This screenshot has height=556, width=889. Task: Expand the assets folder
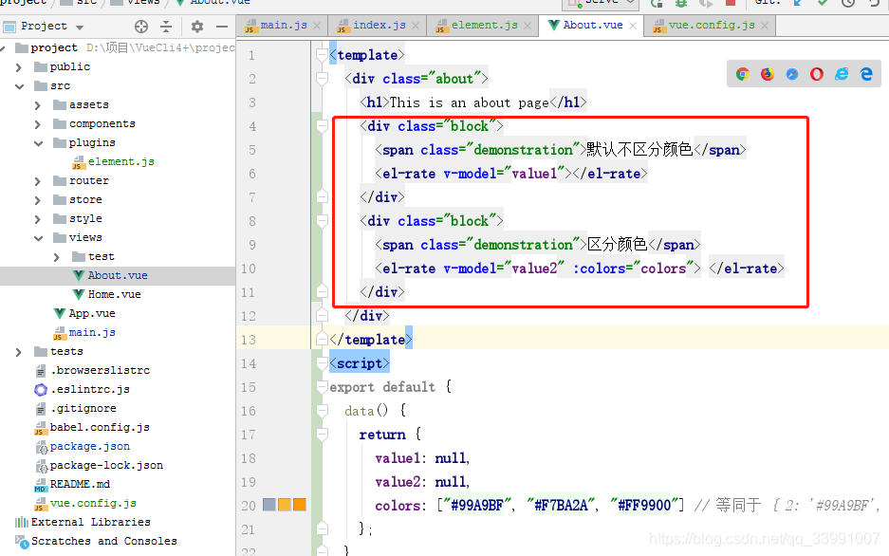tap(37, 105)
